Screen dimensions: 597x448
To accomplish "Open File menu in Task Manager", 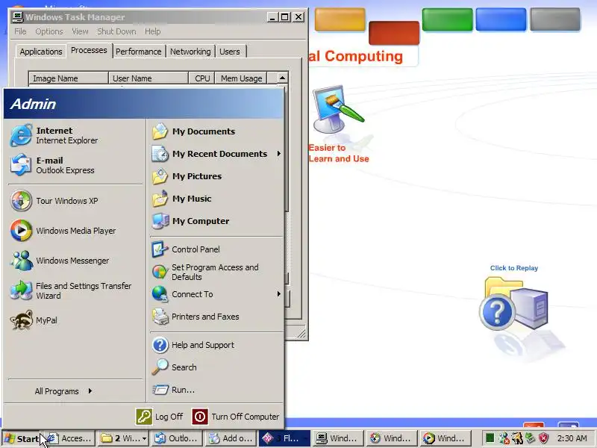I will (x=20, y=31).
